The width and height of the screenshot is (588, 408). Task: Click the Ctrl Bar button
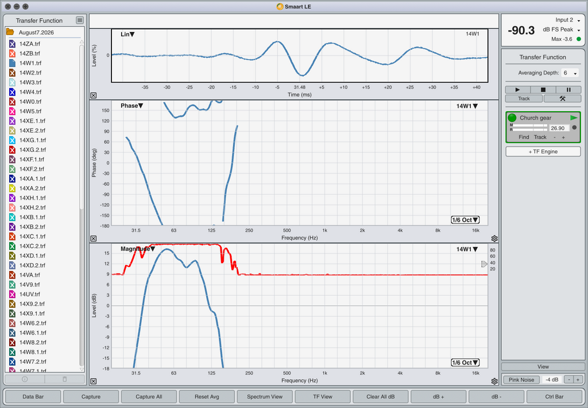(554, 397)
